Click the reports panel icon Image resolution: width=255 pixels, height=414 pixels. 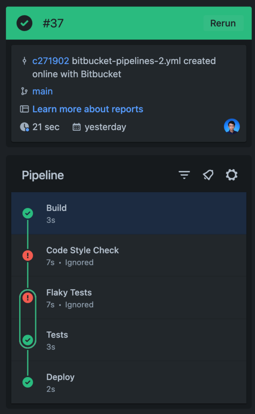24,109
